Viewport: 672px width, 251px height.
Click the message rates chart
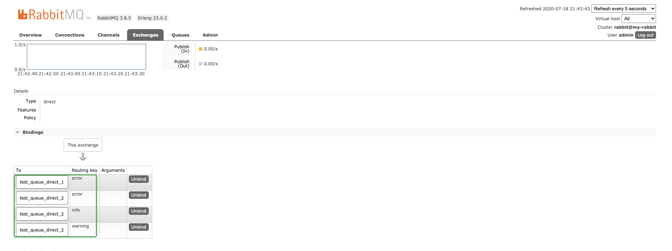click(87, 57)
